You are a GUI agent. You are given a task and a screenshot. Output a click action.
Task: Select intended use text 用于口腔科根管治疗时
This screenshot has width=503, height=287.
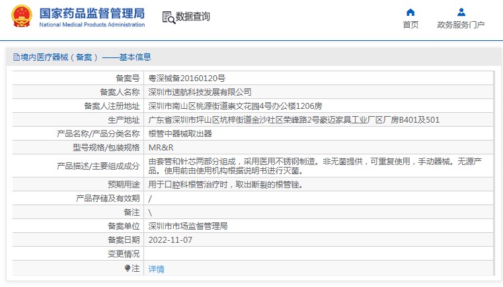tap(225, 185)
